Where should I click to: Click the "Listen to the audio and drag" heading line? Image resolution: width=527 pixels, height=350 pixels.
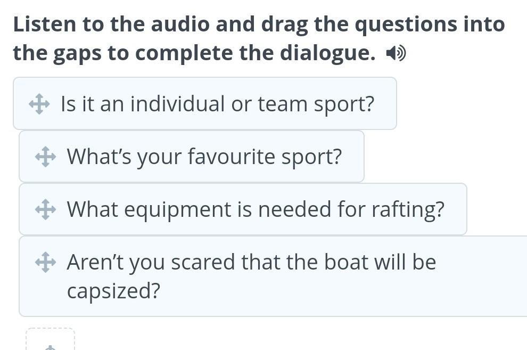(259, 25)
